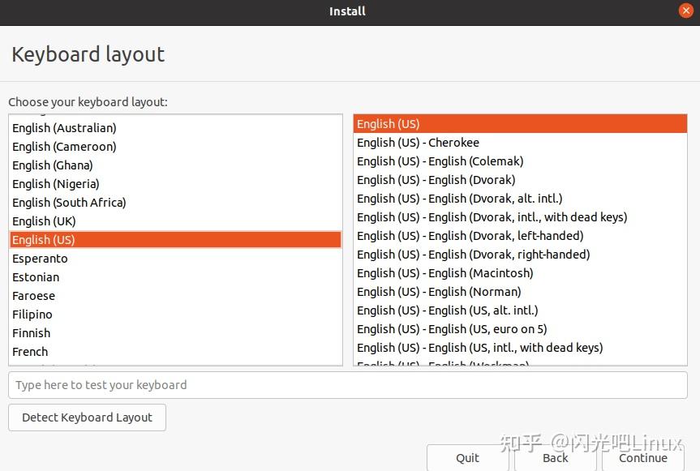Close the Install window
This screenshot has width=700, height=471.
[685, 11]
